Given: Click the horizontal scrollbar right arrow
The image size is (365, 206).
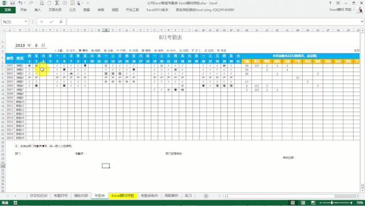Looking at the screenshot, I should (x=358, y=196).
